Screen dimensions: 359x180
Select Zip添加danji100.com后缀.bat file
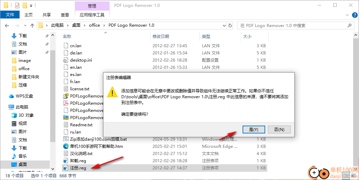click(99, 139)
